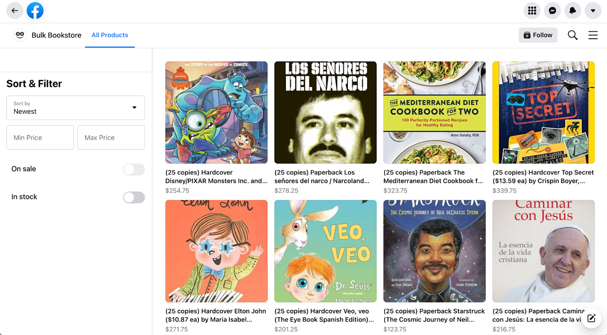Screen dimensions: 607x335
Task: Follow the Bulk Bookstore shop
Action: (x=538, y=35)
